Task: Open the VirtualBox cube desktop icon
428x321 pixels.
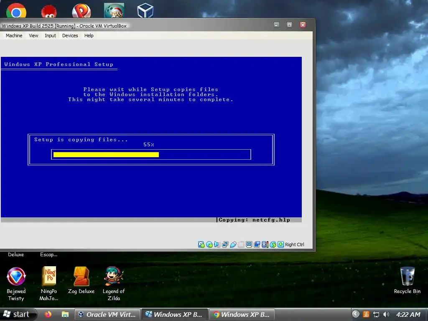Action: 145,10
